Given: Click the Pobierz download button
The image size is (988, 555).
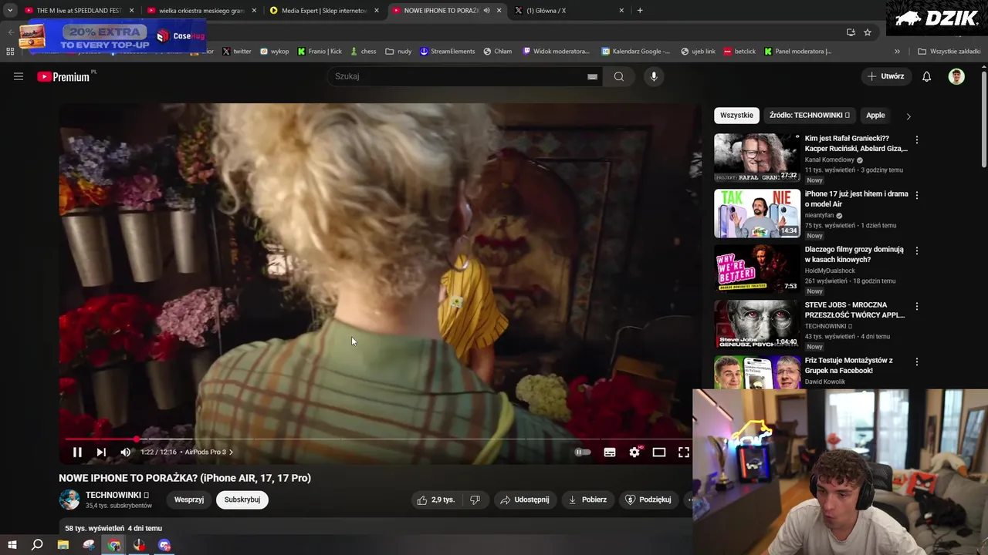Looking at the screenshot, I should [x=587, y=499].
